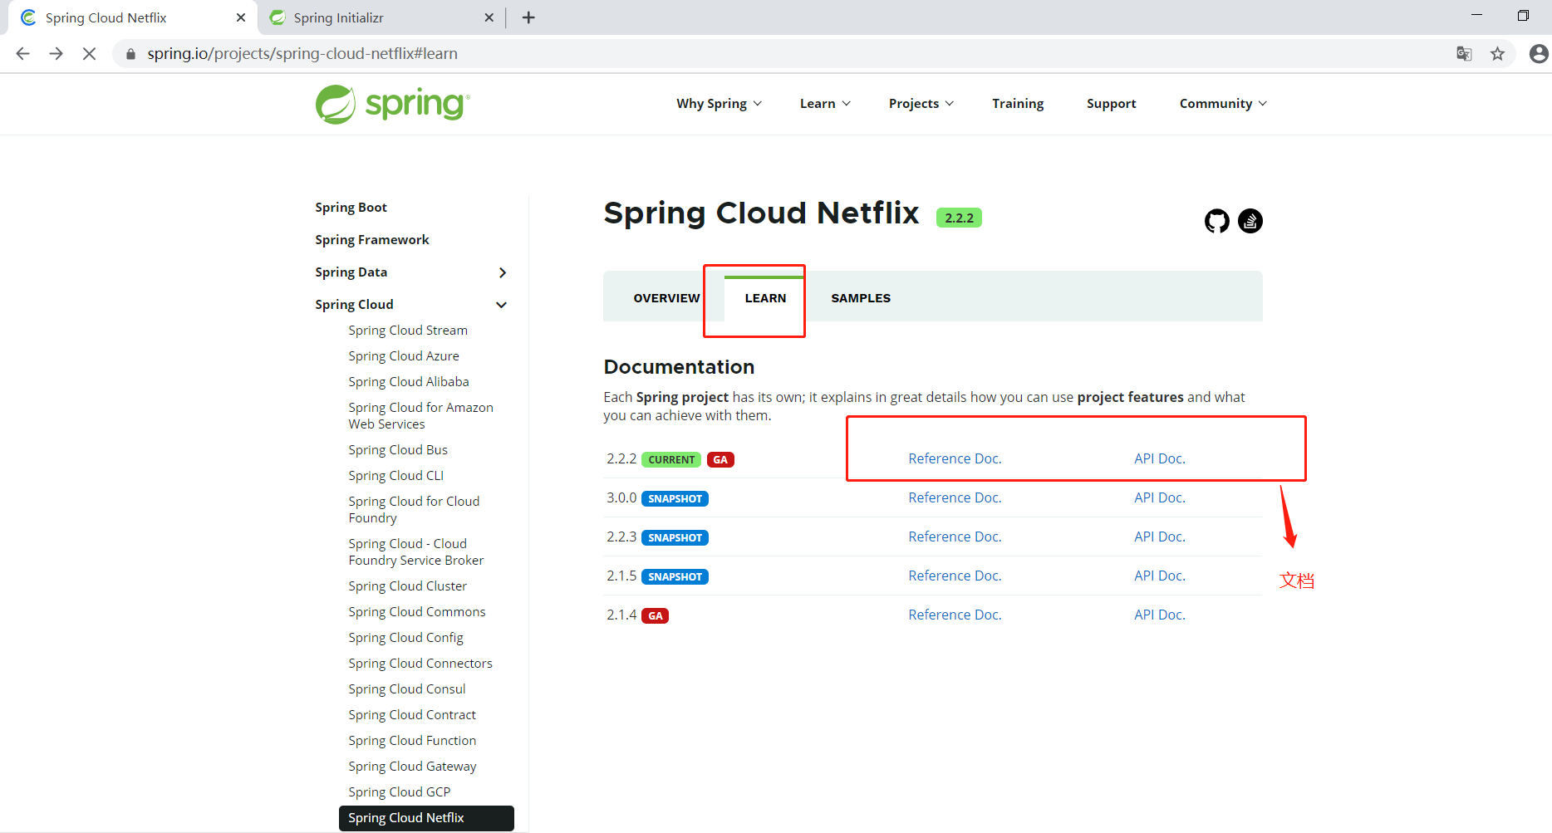This screenshot has width=1552, height=833.
Task: Open the Google Translate page icon
Action: click(x=1464, y=54)
